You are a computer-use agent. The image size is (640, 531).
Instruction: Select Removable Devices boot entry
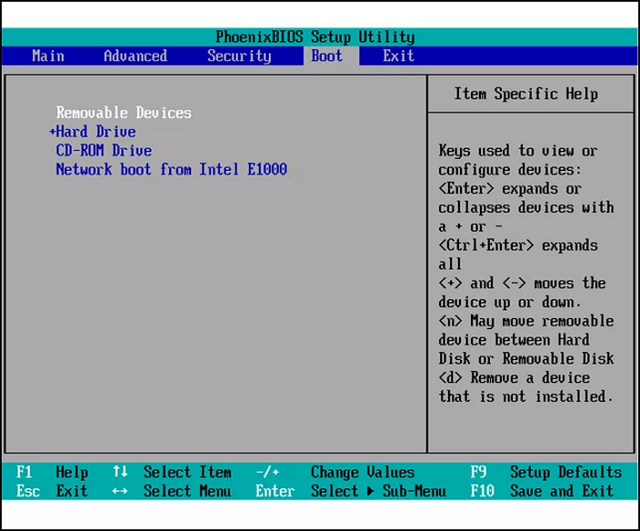coord(123,112)
